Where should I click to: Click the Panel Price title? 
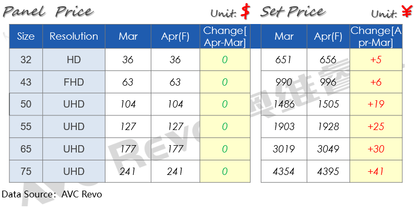click(48, 12)
